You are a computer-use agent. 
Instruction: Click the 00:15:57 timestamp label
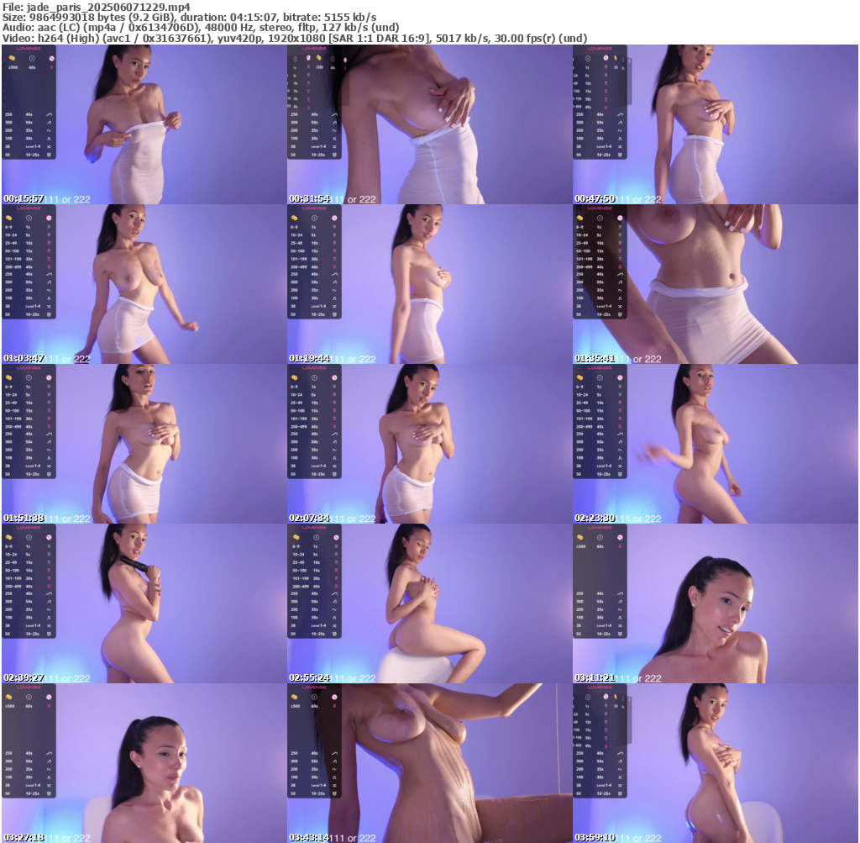tap(24, 199)
